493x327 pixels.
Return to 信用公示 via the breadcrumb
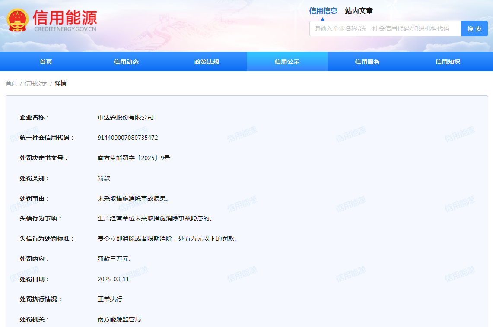click(36, 83)
